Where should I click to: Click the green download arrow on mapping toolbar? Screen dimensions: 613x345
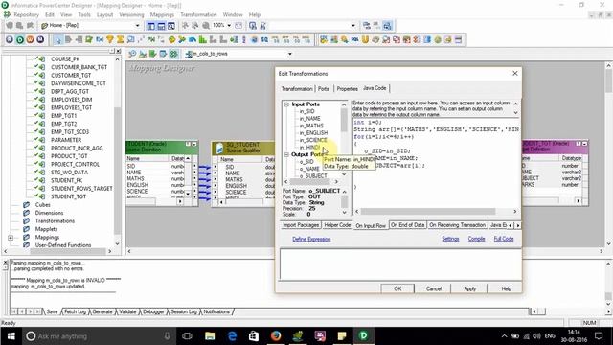click(x=153, y=54)
